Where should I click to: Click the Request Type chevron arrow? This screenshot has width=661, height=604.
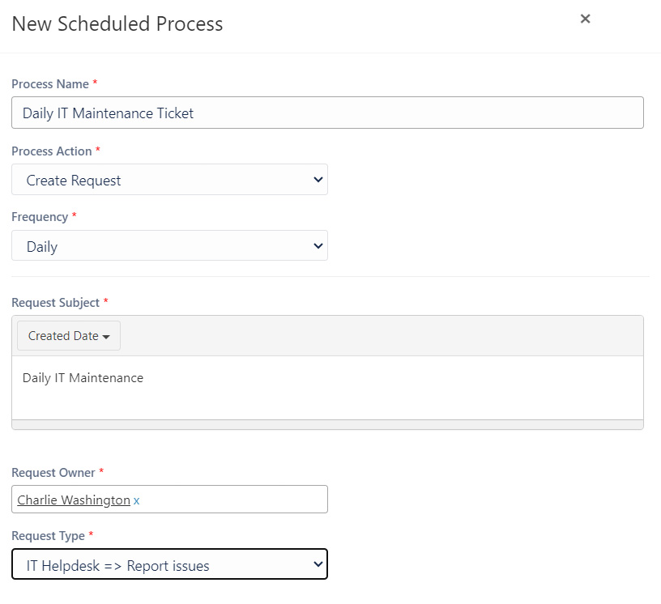point(318,564)
